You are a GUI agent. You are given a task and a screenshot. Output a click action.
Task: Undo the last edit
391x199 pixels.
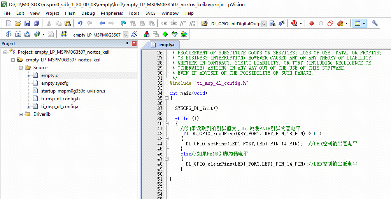(x=80, y=23)
